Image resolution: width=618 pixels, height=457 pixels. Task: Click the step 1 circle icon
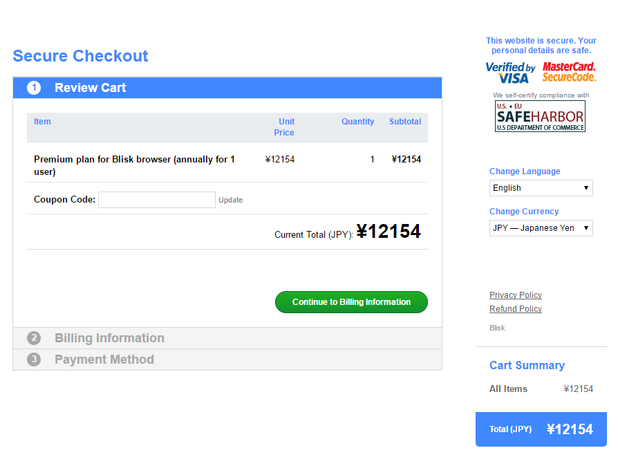(34, 88)
